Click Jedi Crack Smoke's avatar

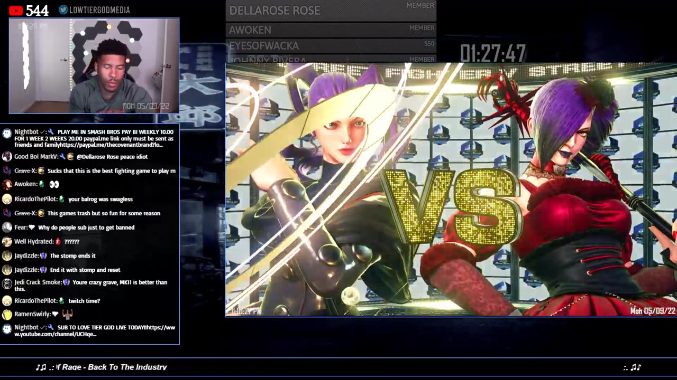[x=7, y=284]
